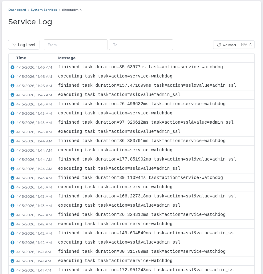Click the funnel icon on Log level

[14, 45]
